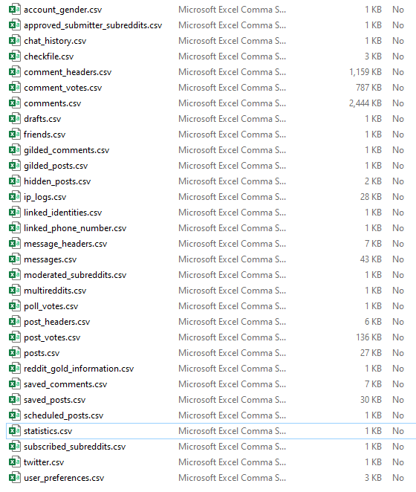Click the Excel icon next to posts.csv
The height and width of the screenshot is (492, 416).
pos(14,353)
